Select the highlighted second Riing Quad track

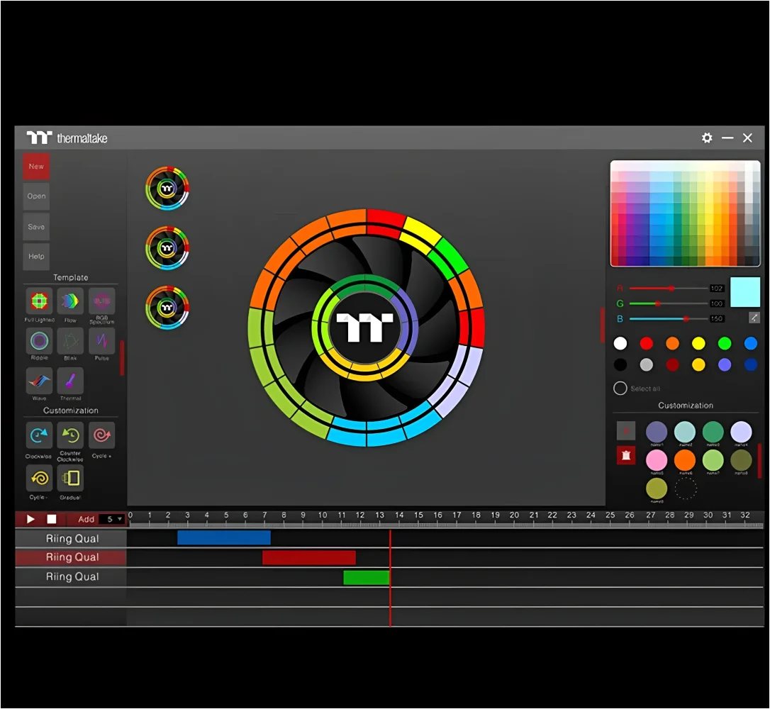(71, 557)
